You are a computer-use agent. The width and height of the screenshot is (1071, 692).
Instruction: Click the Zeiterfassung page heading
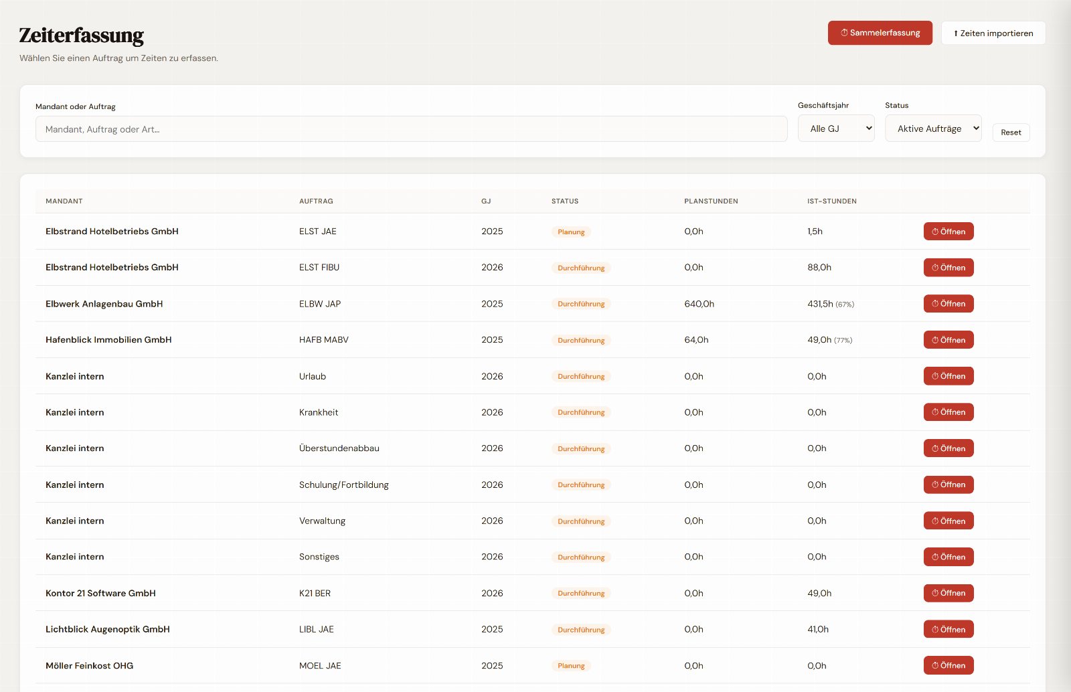click(81, 35)
